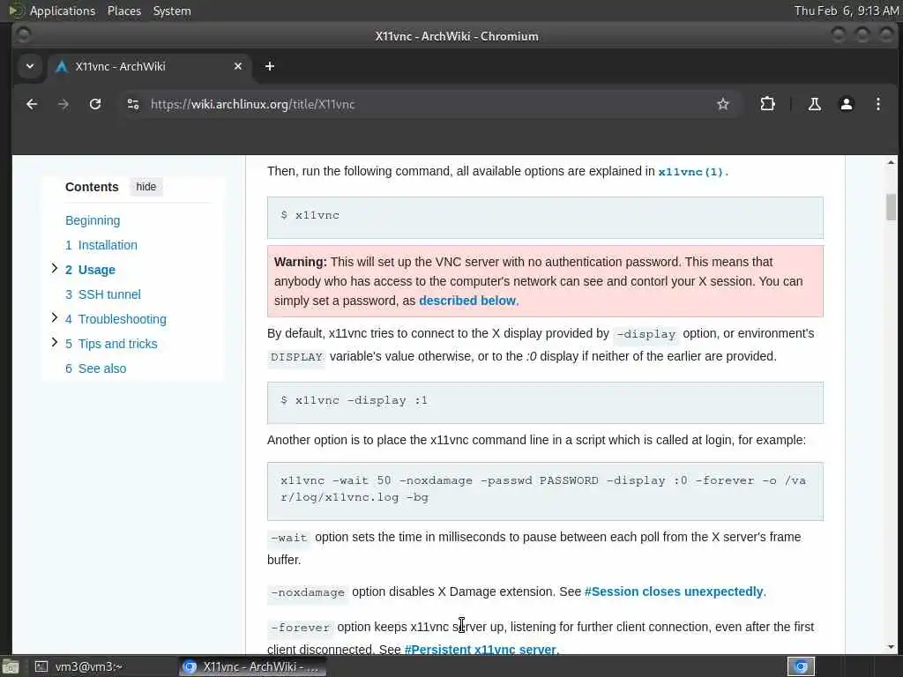Click the scrollbar down arrow

[x=891, y=647]
